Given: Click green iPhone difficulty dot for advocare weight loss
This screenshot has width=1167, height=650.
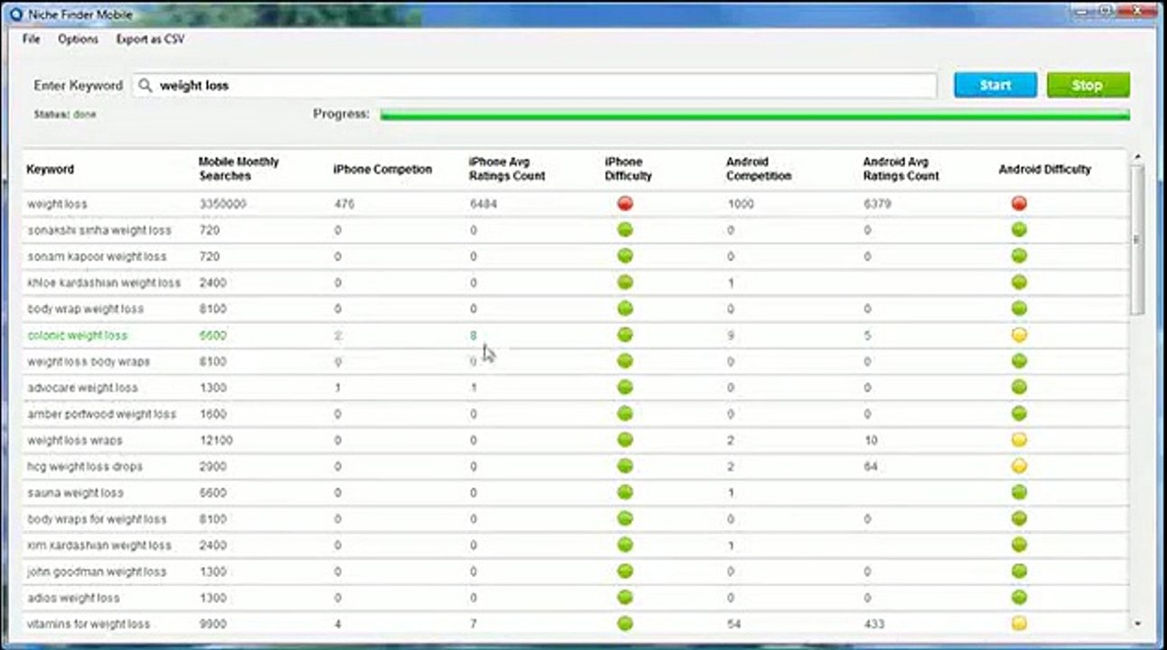Looking at the screenshot, I should pos(625,387).
